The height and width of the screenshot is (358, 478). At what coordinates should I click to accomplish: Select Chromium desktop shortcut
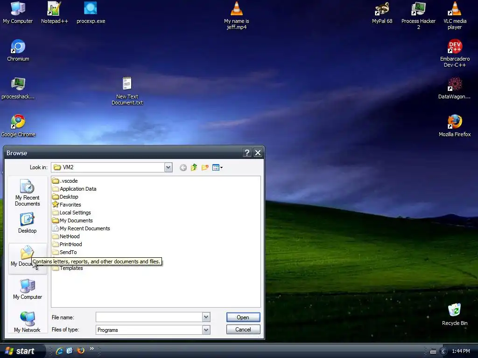[18, 50]
